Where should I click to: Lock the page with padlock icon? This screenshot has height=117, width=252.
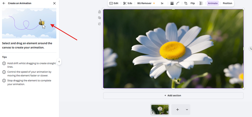click(x=99, y=12)
